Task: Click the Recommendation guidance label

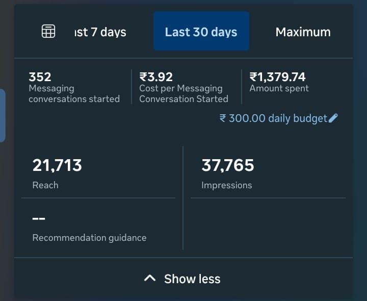Action: pos(89,238)
